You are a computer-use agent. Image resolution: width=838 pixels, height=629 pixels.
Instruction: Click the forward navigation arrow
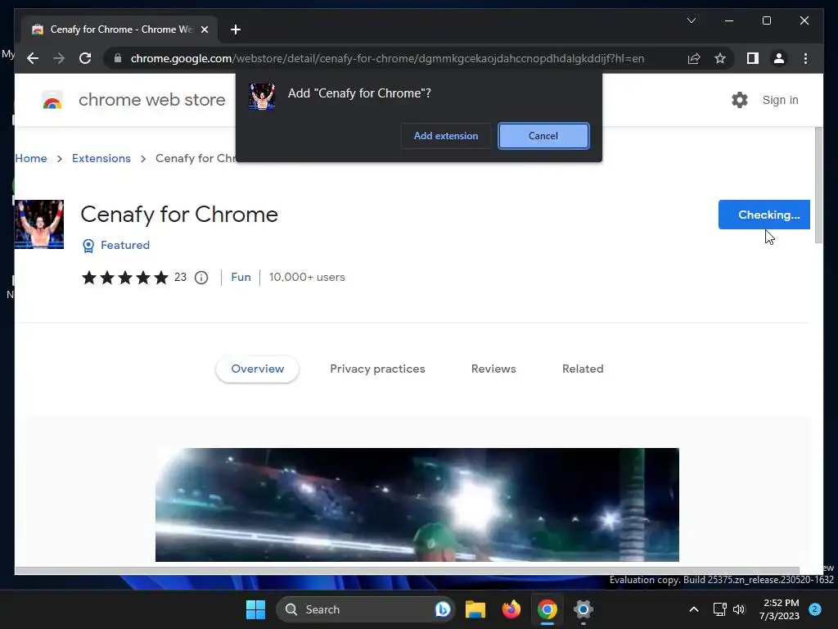pos(59,58)
